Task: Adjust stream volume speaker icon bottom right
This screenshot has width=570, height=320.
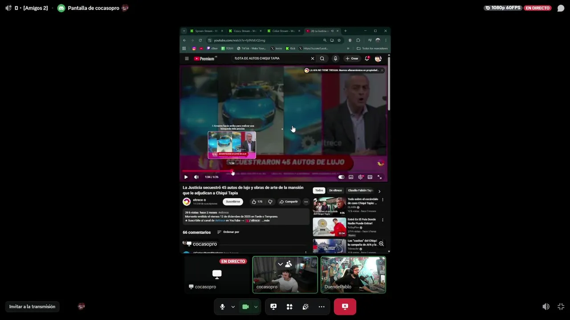Action: point(546,307)
